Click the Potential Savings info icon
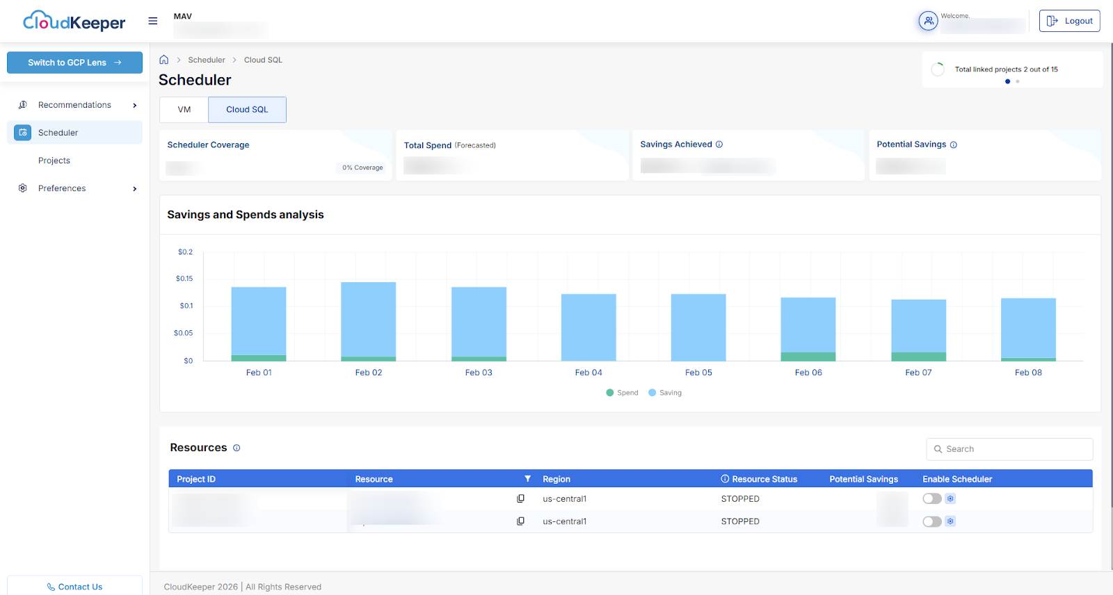The width and height of the screenshot is (1113, 595). 954,145
